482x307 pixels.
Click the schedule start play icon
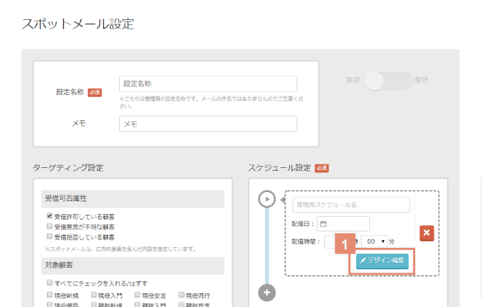coord(267,199)
